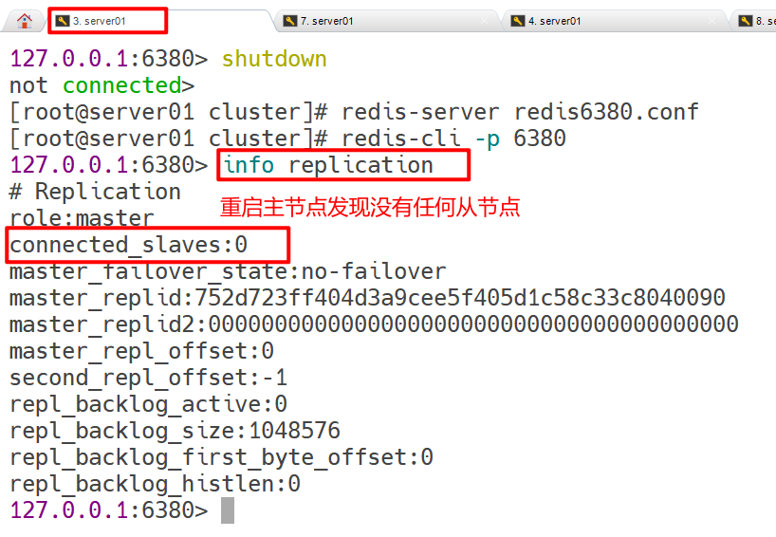The width and height of the screenshot is (776, 537).
Task: Switch to the 4. server01 tab
Action: pyautogui.click(x=614, y=21)
